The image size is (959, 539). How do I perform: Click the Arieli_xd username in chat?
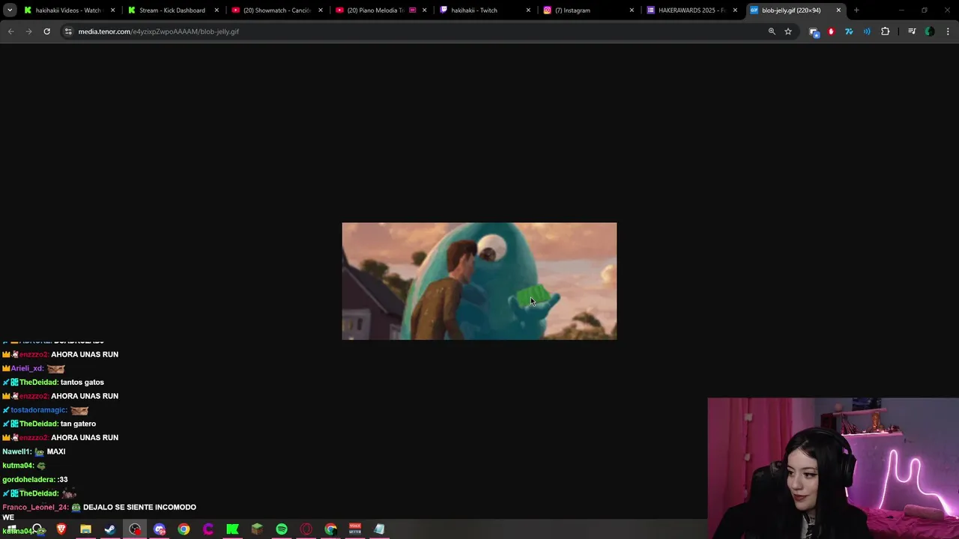coord(27,368)
